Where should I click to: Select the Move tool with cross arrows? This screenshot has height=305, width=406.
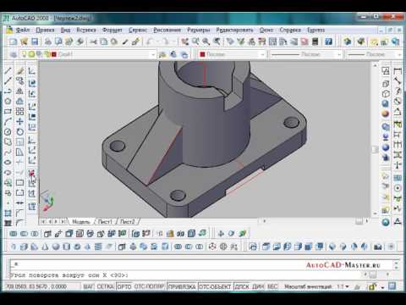[x=19, y=121]
